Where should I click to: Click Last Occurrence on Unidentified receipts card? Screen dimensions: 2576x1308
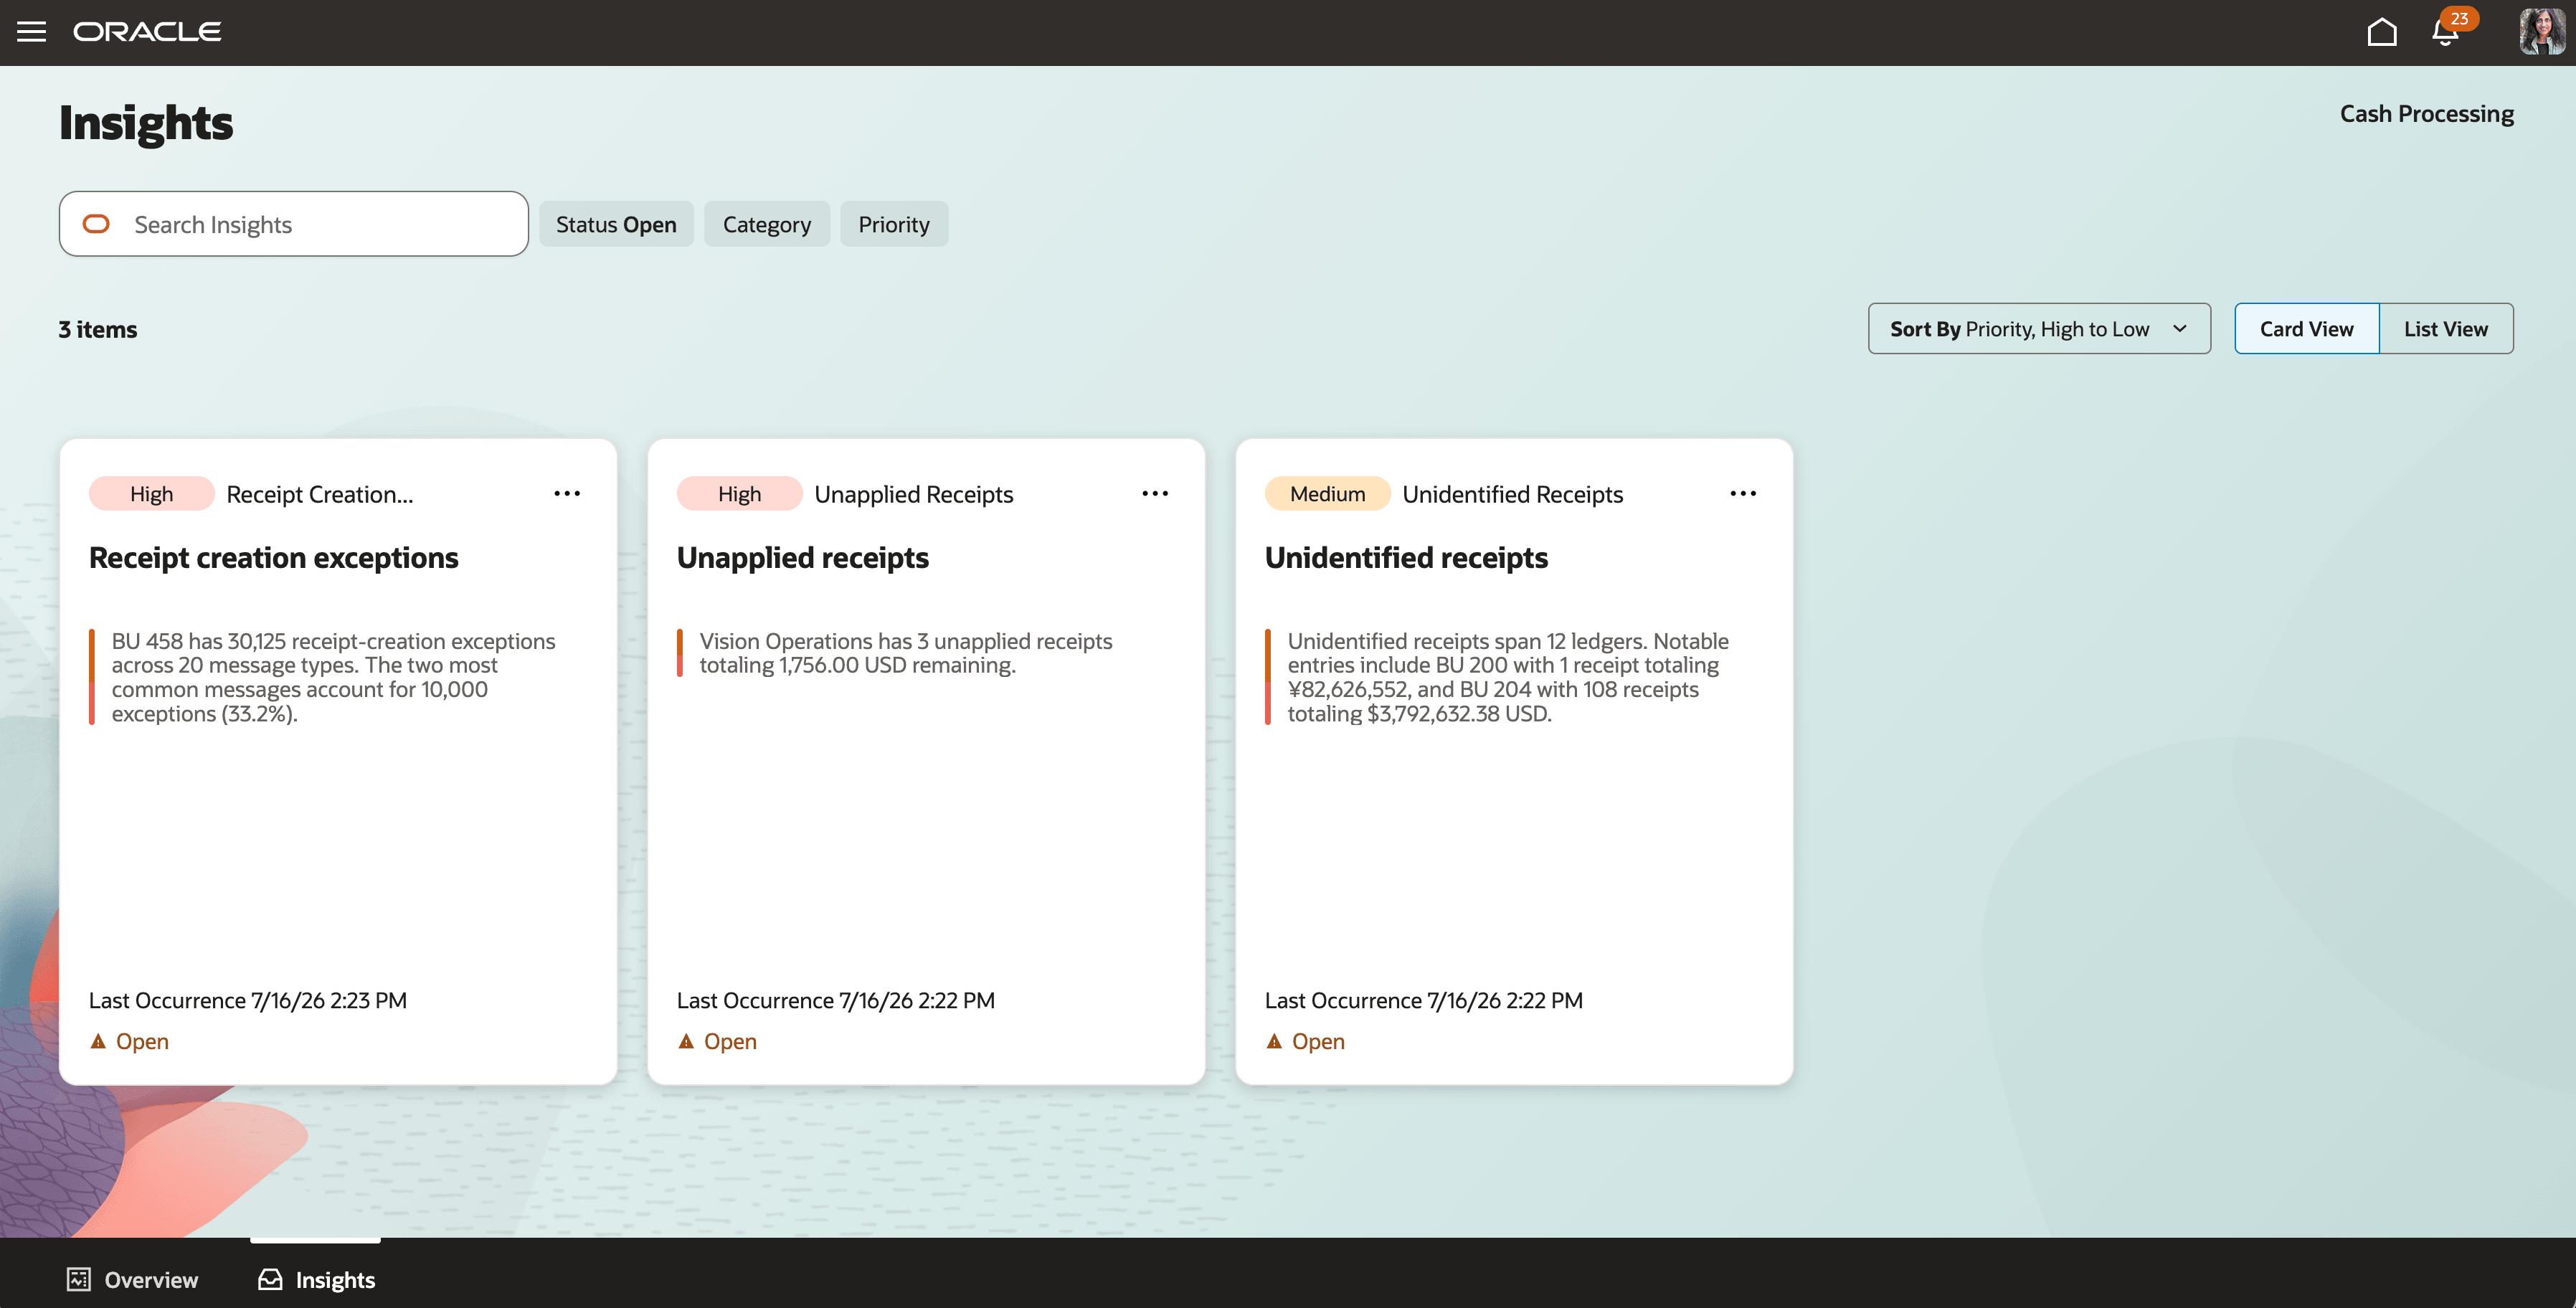tap(1424, 1000)
